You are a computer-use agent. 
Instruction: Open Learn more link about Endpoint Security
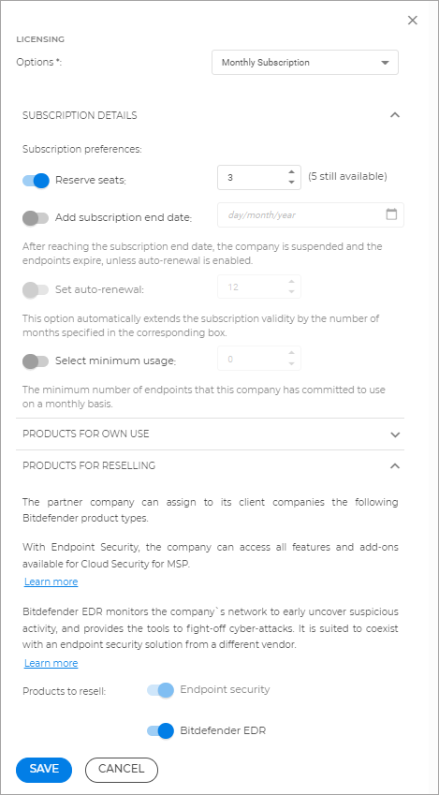[x=51, y=582]
